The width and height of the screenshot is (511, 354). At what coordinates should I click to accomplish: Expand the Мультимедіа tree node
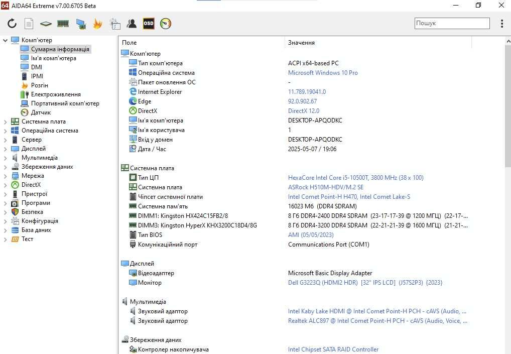(x=5, y=158)
